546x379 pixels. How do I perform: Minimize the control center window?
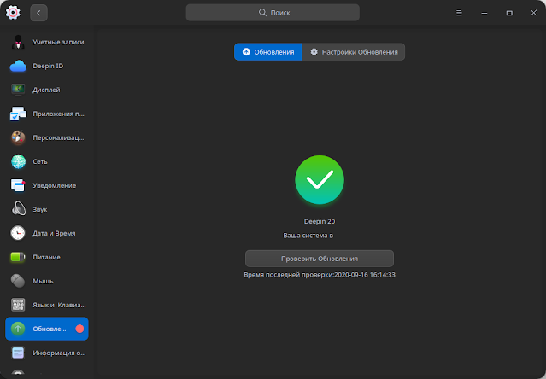[x=484, y=13]
